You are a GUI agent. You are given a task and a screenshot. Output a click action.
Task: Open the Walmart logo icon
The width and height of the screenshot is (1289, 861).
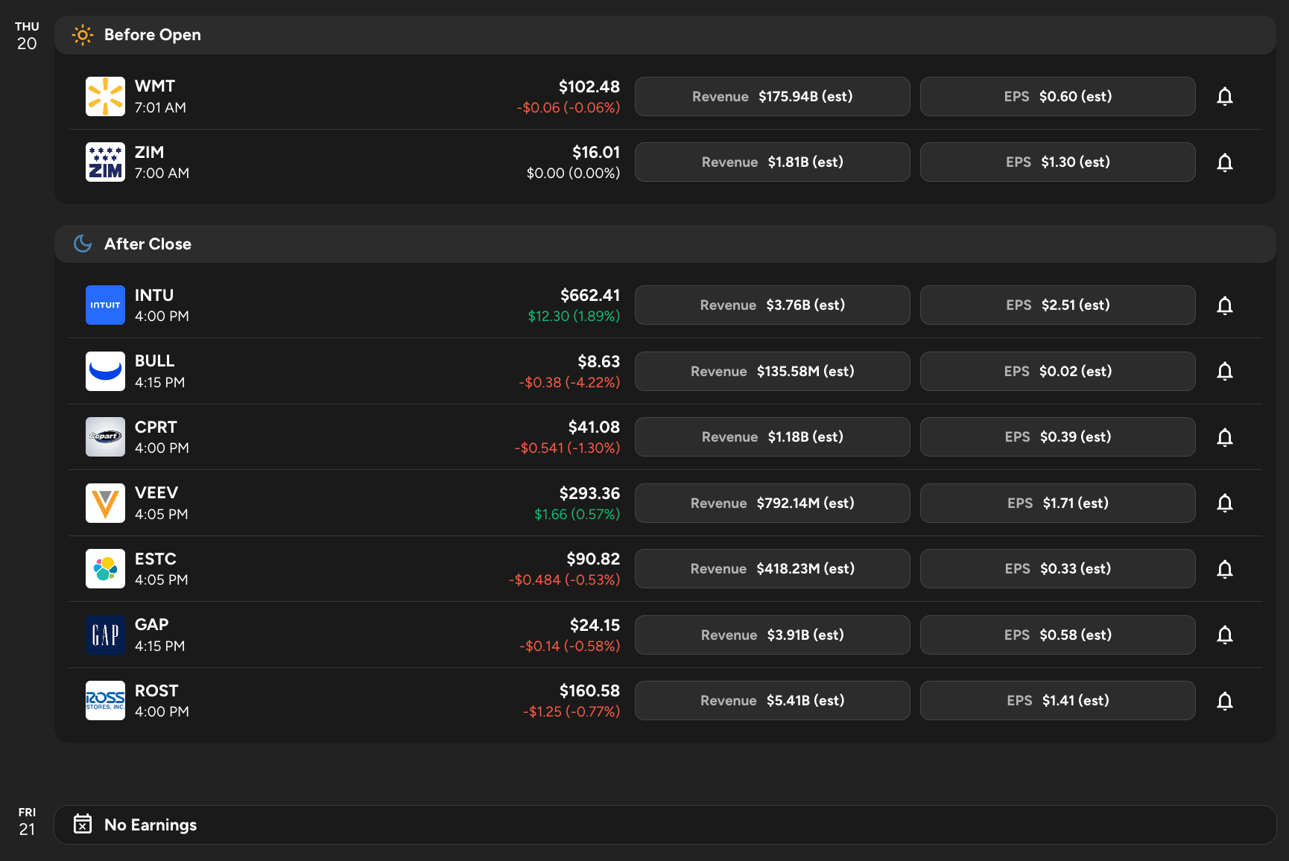(x=105, y=97)
